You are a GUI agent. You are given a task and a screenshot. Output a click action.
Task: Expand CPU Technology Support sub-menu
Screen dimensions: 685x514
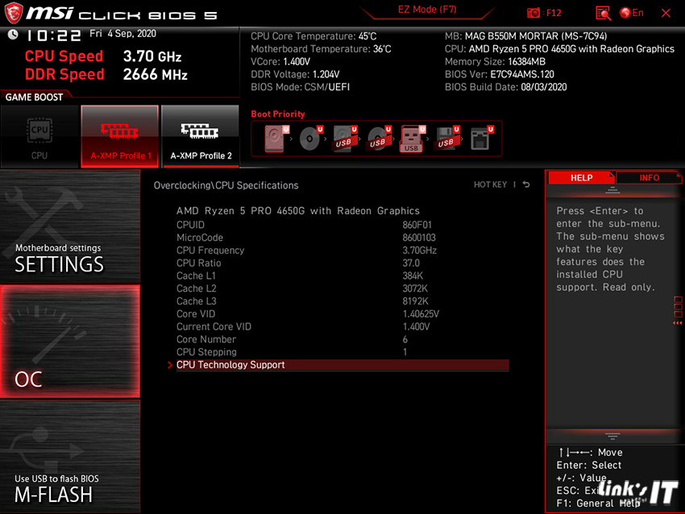point(342,365)
